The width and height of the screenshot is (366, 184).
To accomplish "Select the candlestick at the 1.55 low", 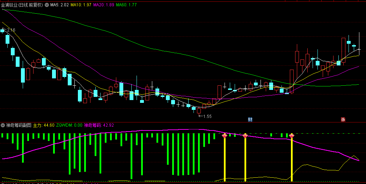I will (199, 110).
